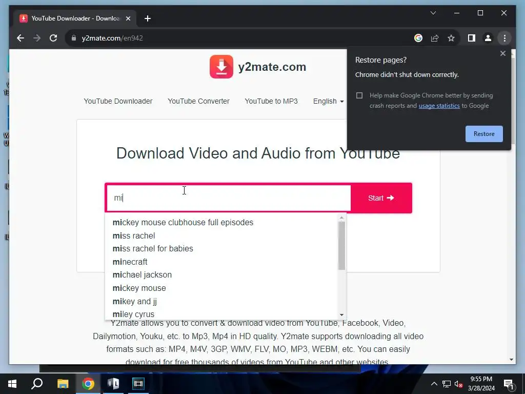Open YouTube Downloader menu link
Screen dimensions: 525x394
(x=118, y=101)
